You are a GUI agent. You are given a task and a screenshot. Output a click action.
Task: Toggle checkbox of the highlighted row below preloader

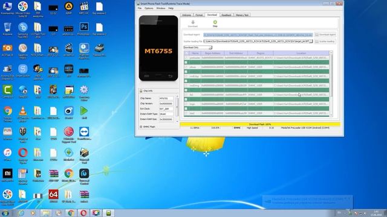[x=186, y=63]
